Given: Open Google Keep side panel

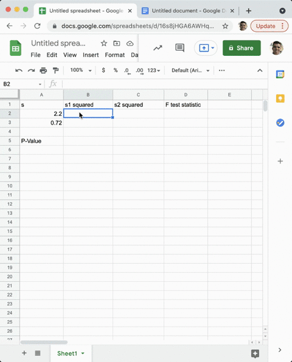Looking at the screenshot, I should [x=280, y=98].
